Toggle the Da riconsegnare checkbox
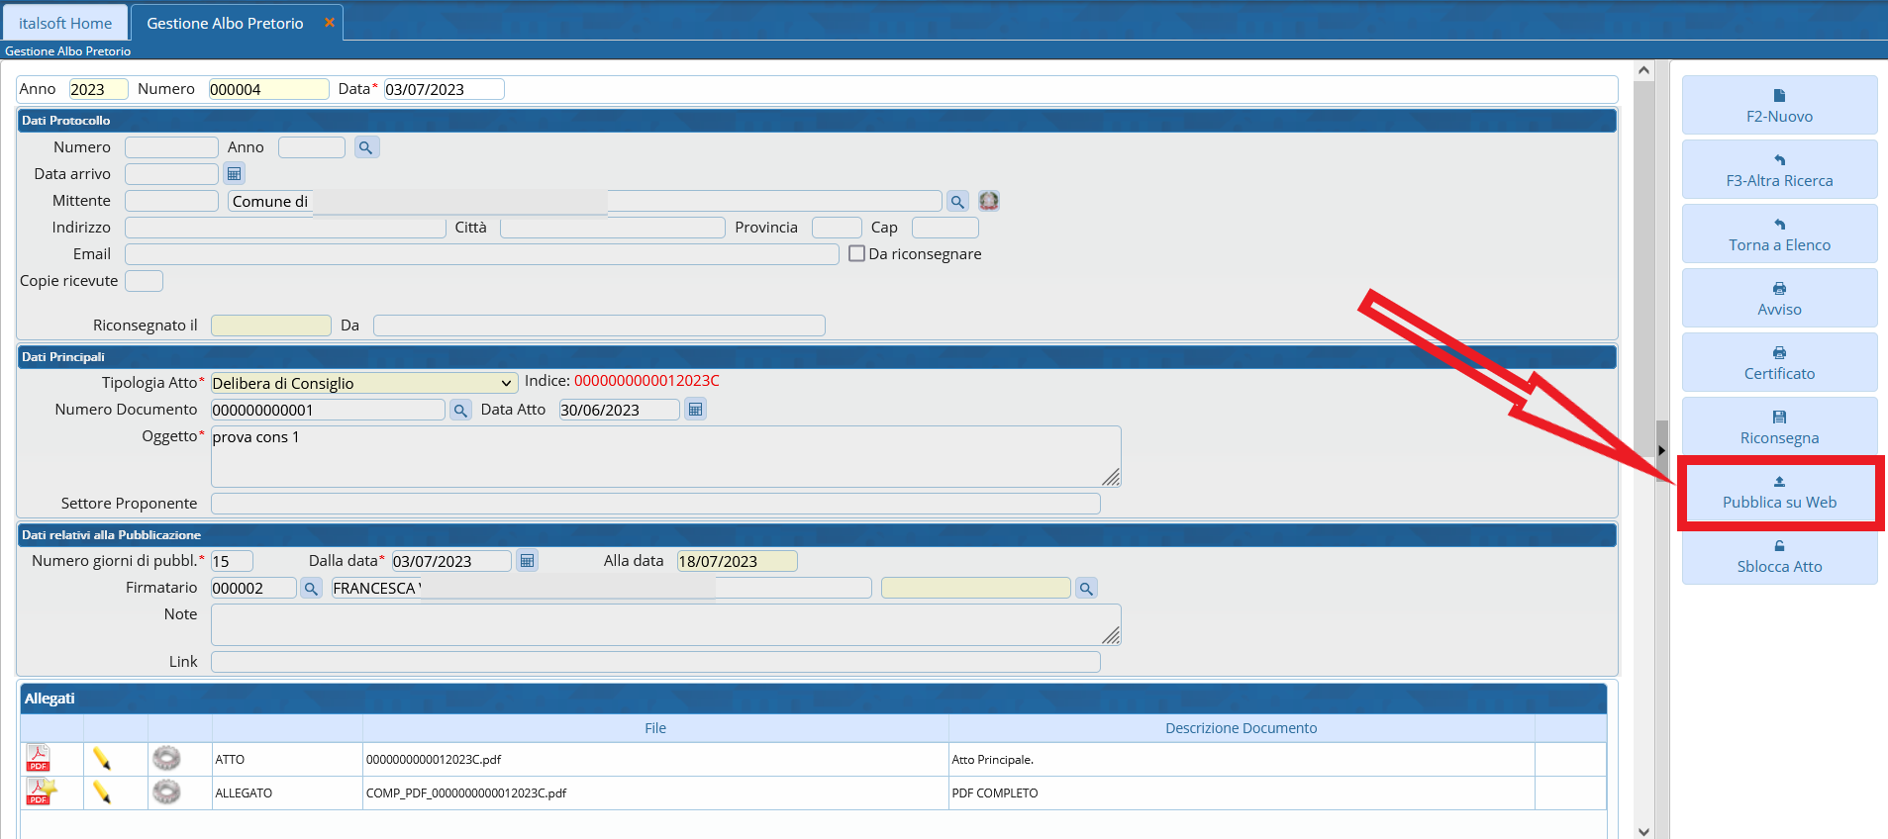The height and width of the screenshot is (839, 1888). click(857, 254)
